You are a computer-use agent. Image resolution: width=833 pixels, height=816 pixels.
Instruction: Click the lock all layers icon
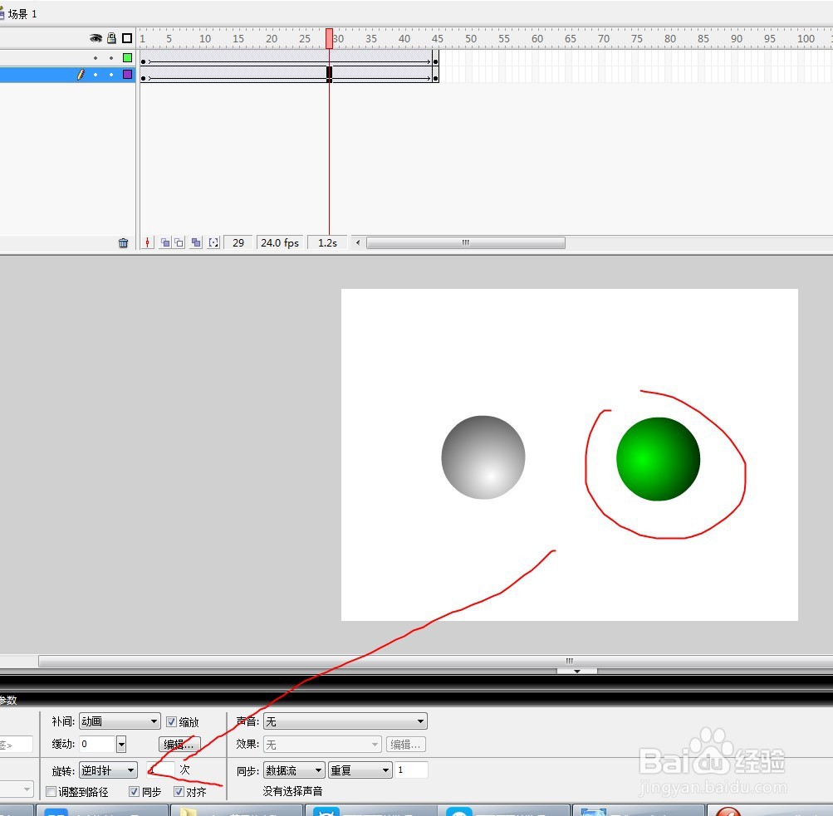click(111, 38)
